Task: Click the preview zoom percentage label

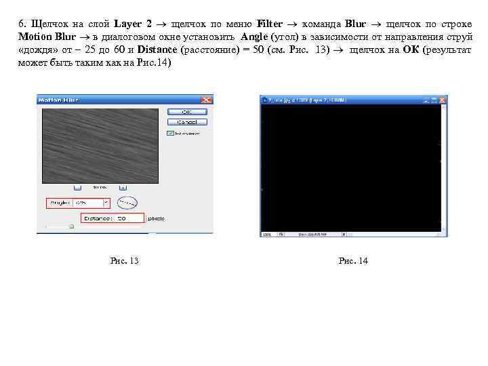Action: [x=100, y=187]
